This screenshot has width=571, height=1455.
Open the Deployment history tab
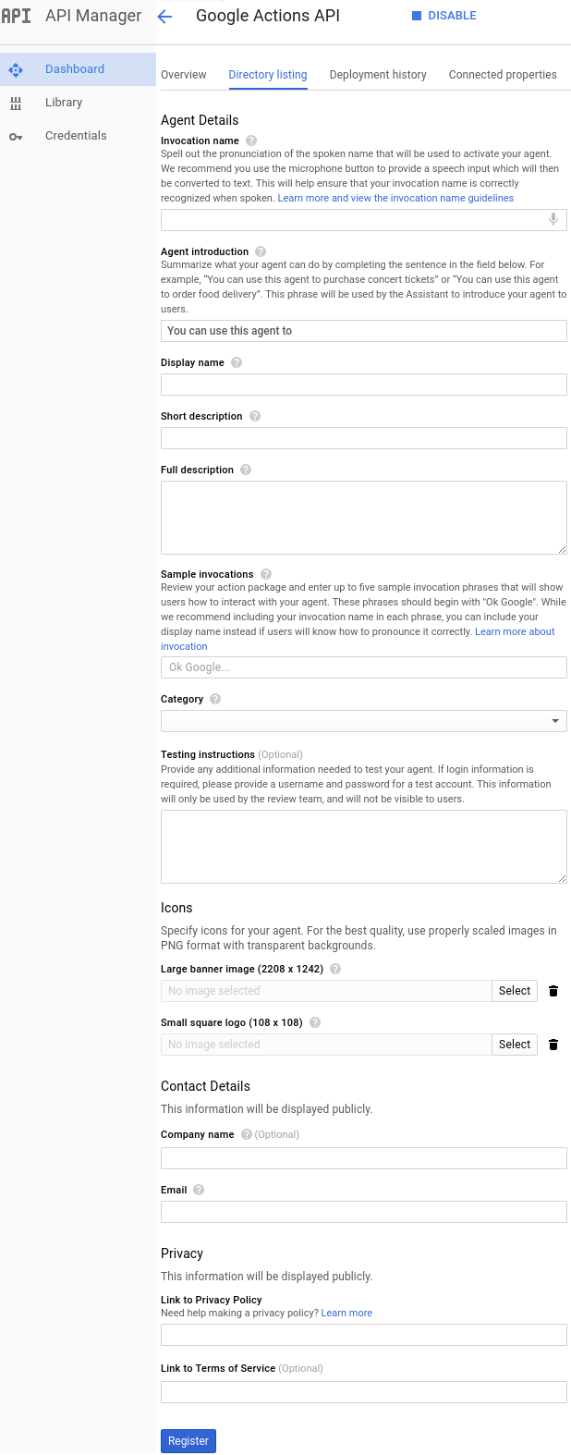(378, 75)
